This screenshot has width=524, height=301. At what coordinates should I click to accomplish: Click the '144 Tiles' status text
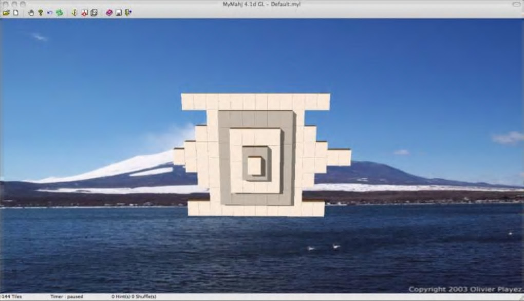click(x=12, y=297)
